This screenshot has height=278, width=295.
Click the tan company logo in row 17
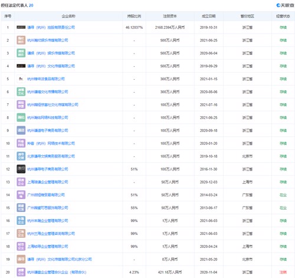(21, 234)
